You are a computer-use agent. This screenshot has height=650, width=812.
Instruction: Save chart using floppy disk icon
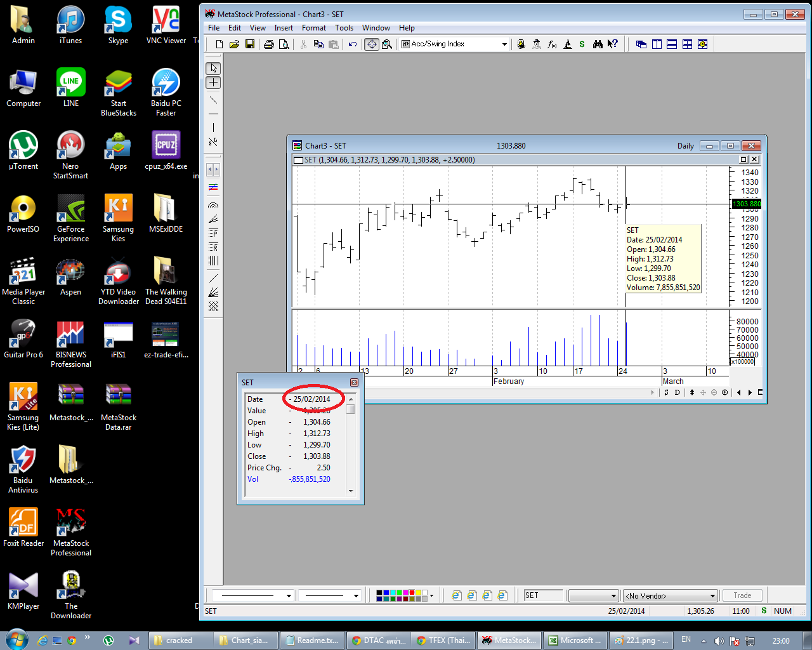250,44
